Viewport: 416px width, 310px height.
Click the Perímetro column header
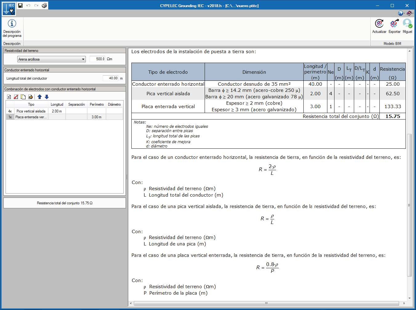tap(97, 104)
